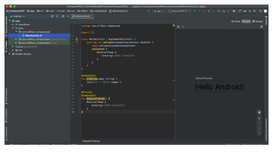Zoom in the preview with plus button

coord(259,118)
